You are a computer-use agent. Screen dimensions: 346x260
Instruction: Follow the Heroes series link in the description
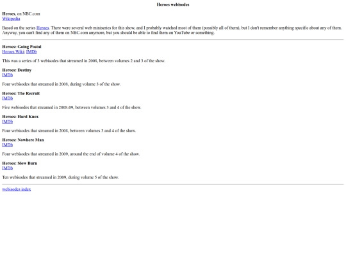pos(42,28)
